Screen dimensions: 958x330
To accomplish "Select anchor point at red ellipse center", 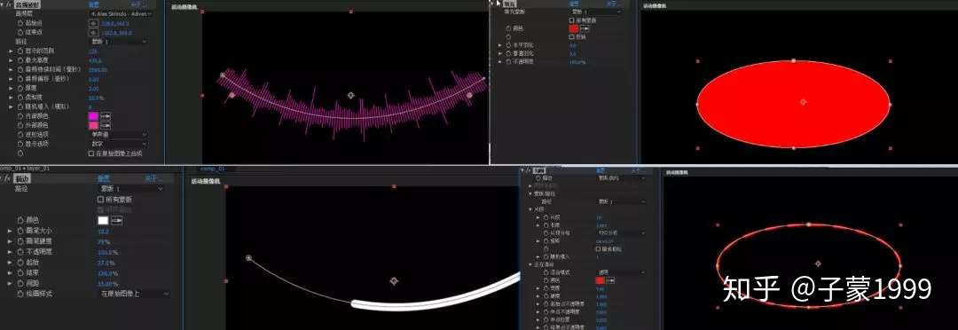I will point(803,102).
